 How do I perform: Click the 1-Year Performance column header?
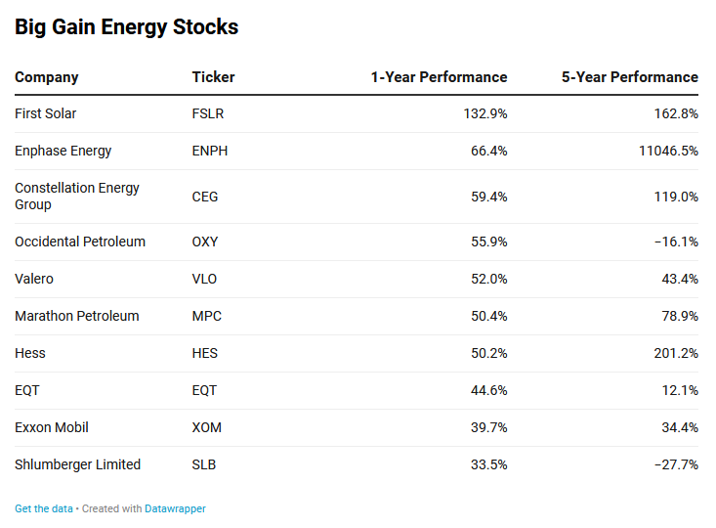[x=439, y=77]
